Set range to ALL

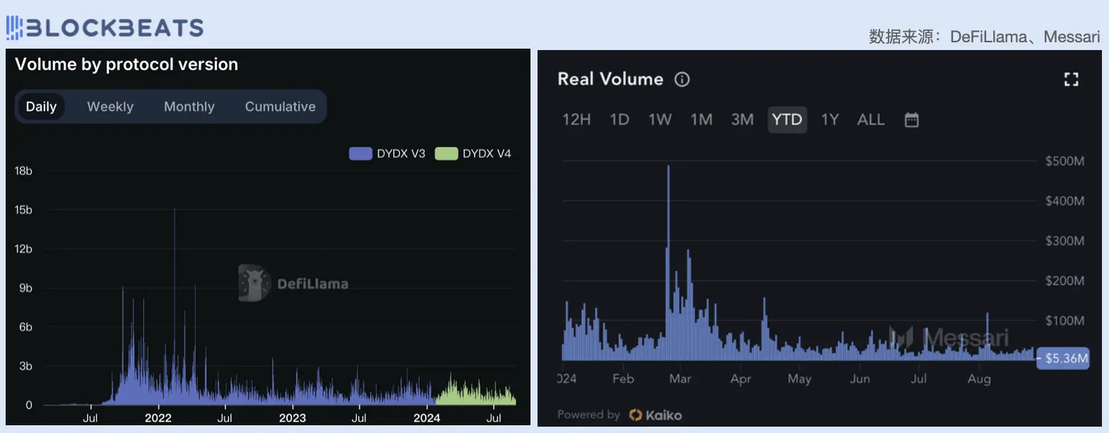[870, 120]
